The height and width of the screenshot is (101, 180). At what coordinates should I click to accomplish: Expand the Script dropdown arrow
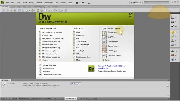pyautogui.click(x=57, y=11)
